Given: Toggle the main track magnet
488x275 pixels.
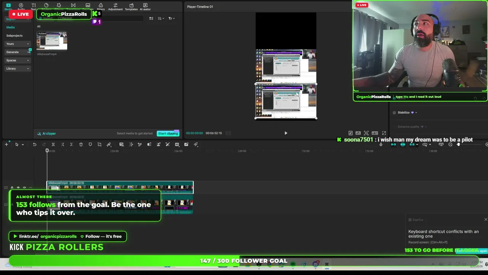Looking at the screenshot, I should pyautogui.click(x=394, y=144).
